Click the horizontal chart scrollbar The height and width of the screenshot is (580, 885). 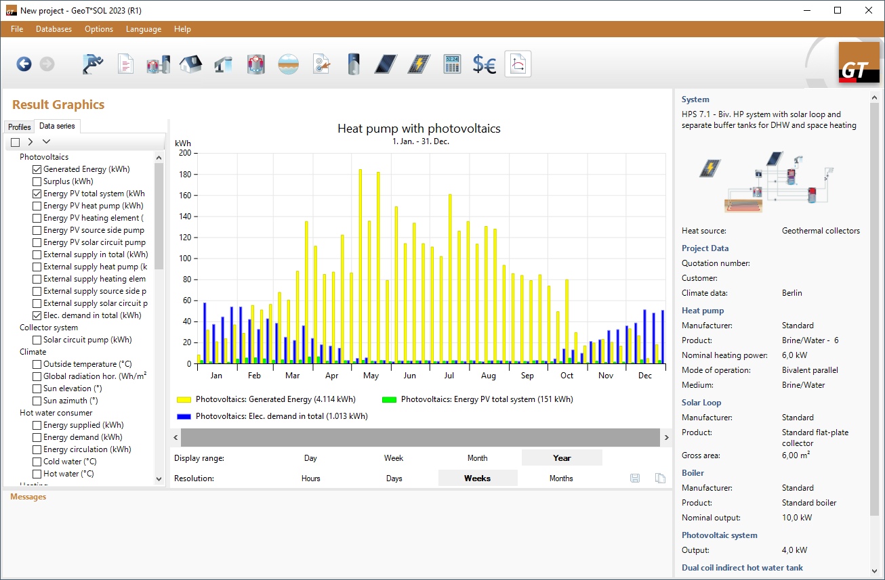(x=420, y=438)
